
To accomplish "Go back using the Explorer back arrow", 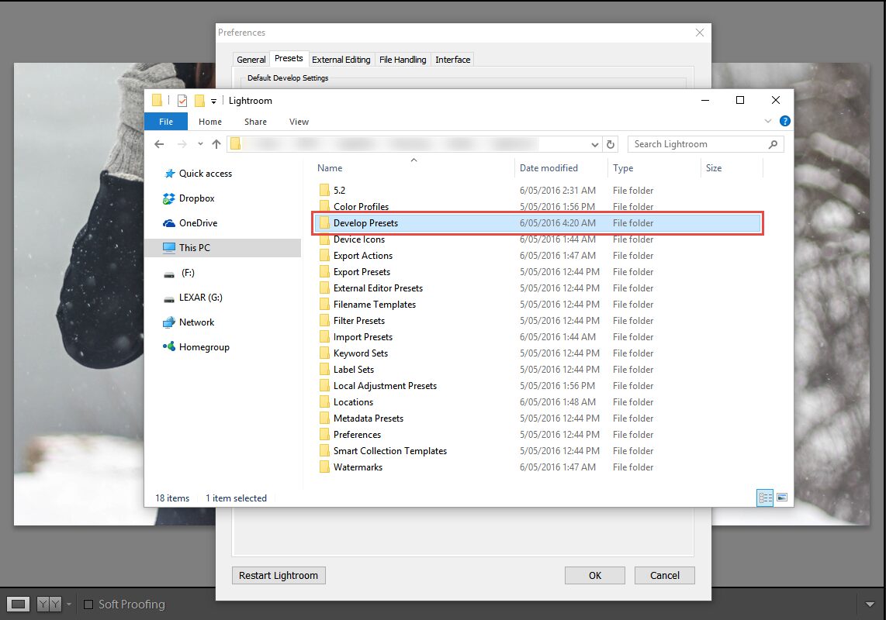I will [159, 144].
